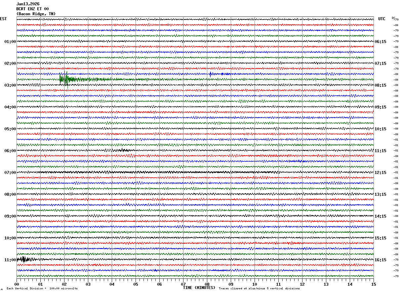Click the 16:15 UTC time label

pos(380,260)
